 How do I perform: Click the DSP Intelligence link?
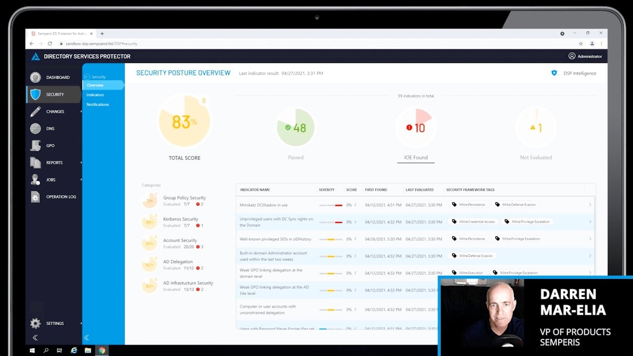[x=579, y=73]
